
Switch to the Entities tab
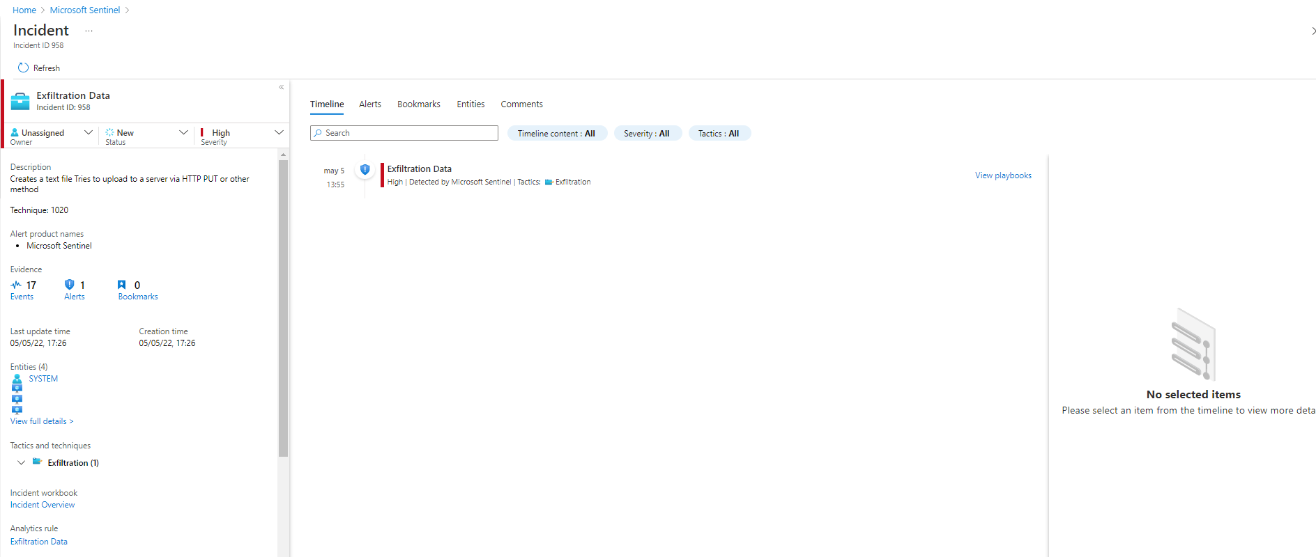click(470, 104)
